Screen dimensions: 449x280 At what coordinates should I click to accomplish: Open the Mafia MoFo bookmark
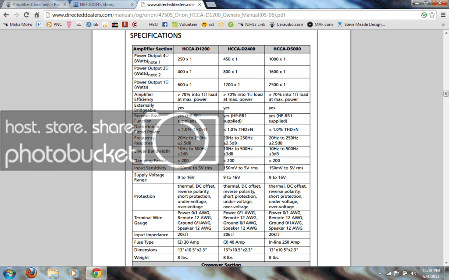(x=18, y=24)
